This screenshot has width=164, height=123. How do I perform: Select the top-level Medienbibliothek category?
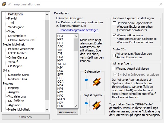click(x=14, y=44)
